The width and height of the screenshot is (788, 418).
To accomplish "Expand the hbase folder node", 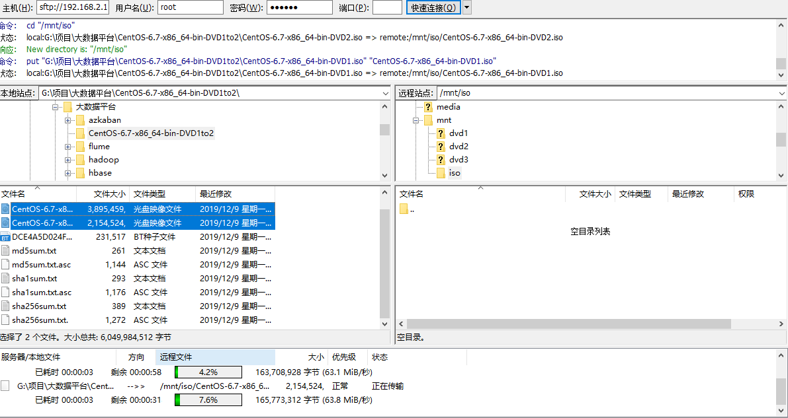I will [67, 173].
